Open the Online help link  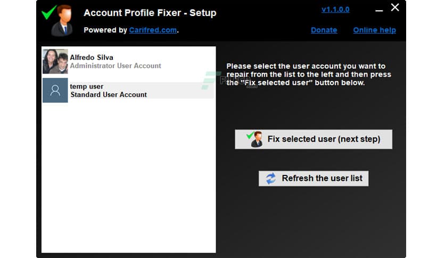[375, 30]
